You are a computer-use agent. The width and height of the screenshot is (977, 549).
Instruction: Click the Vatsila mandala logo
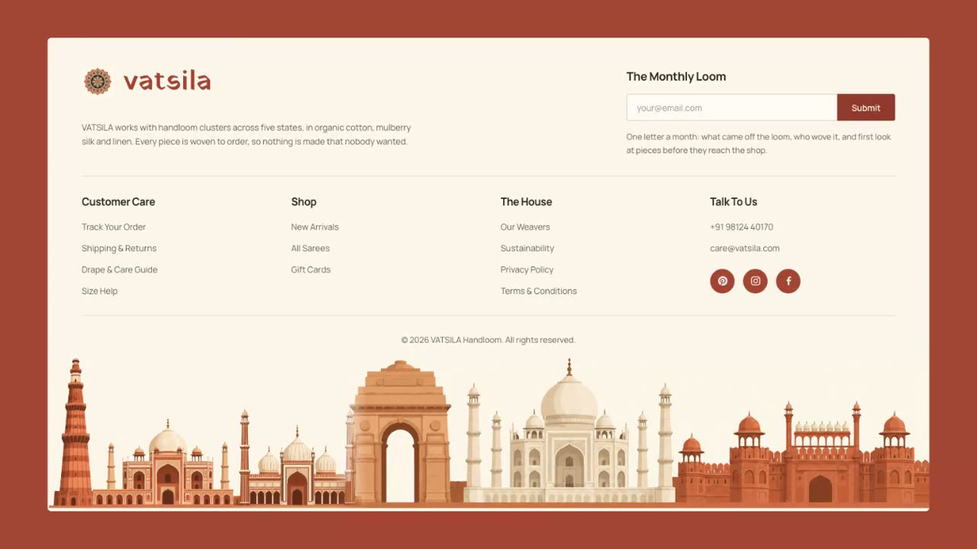point(98,81)
